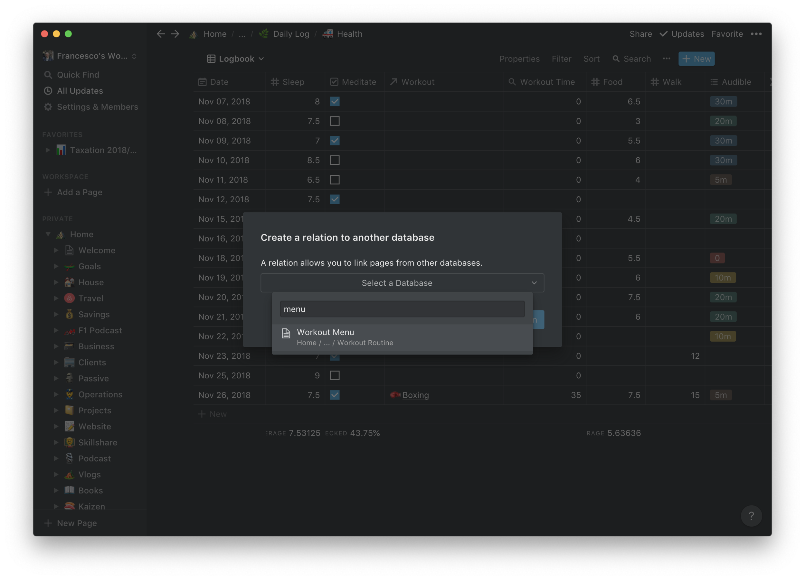Click the Meditate column checkbox icon
Screen dimensions: 805x580
334,82
